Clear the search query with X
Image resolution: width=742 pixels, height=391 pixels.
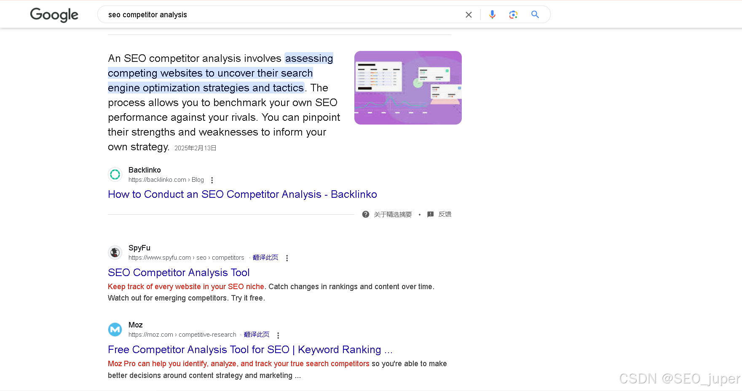click(x=469, y=15)
